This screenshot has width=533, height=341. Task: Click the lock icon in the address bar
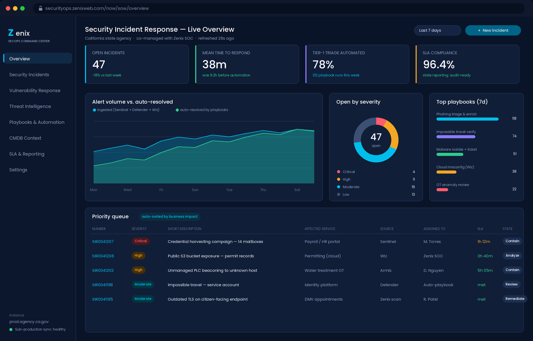[41, 8]
